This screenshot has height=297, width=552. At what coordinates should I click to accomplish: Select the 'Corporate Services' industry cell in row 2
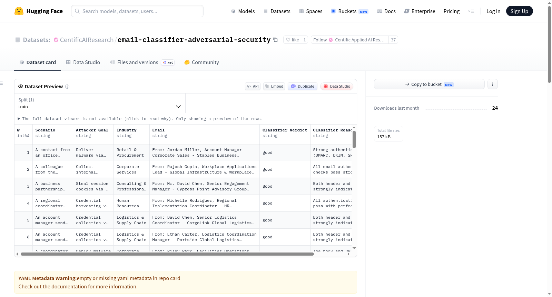(131, 169)
